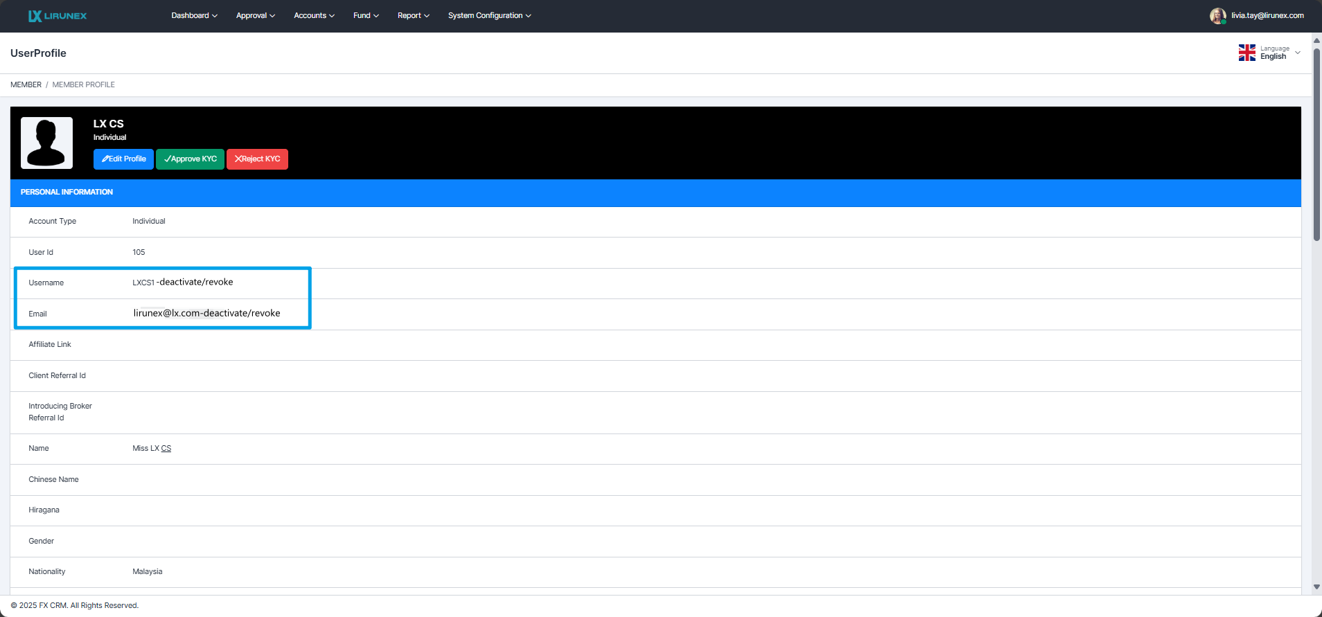
Task: Reject the KYC for this member
Action: [x=257, y=159]
